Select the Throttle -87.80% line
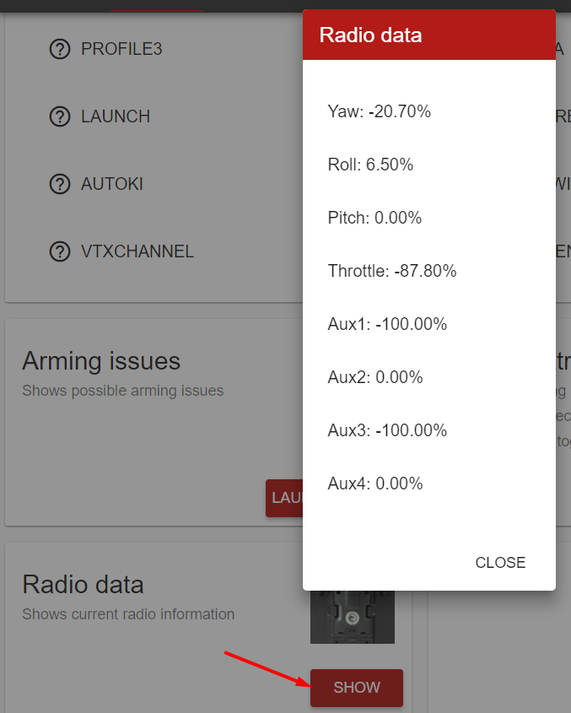Screen dimensions: 571x713 point(392,271)
